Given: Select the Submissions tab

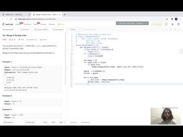Looking at the screenshot, I should 58,30.
